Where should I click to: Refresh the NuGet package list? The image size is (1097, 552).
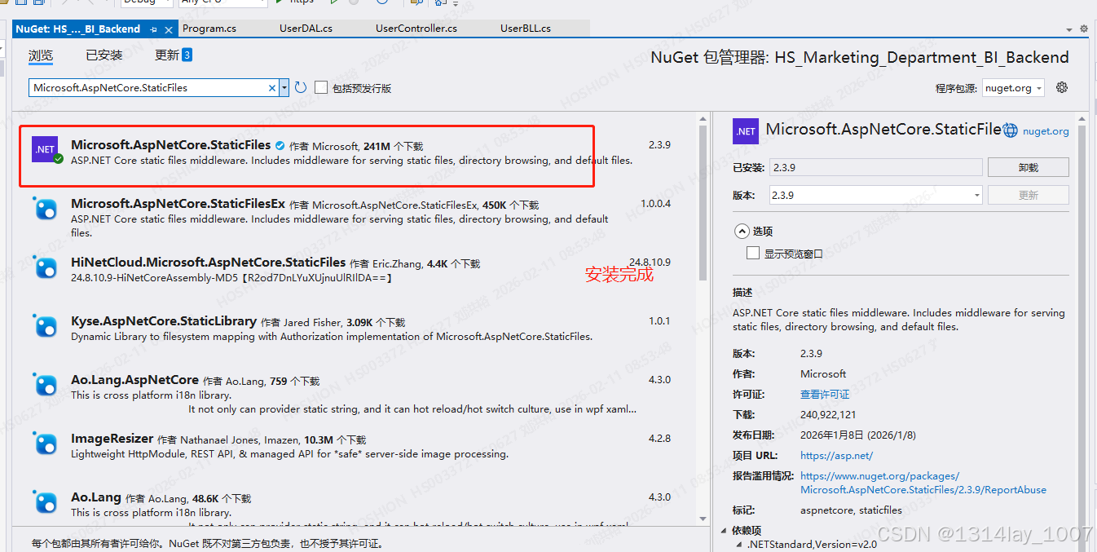pos(301,87)
